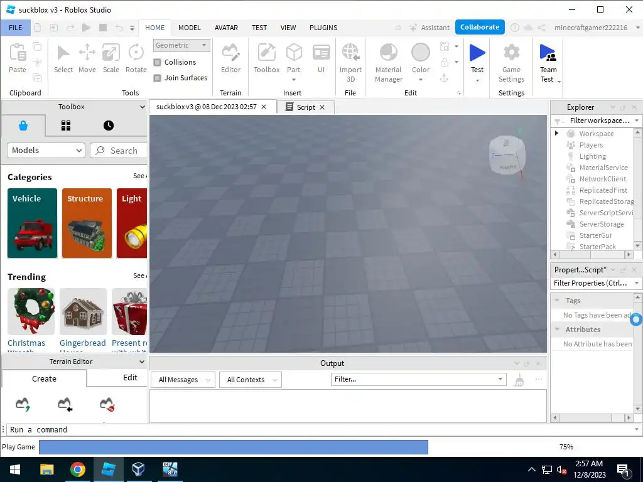
Task: Click the Output Filter input field
Action: [418, 379]
